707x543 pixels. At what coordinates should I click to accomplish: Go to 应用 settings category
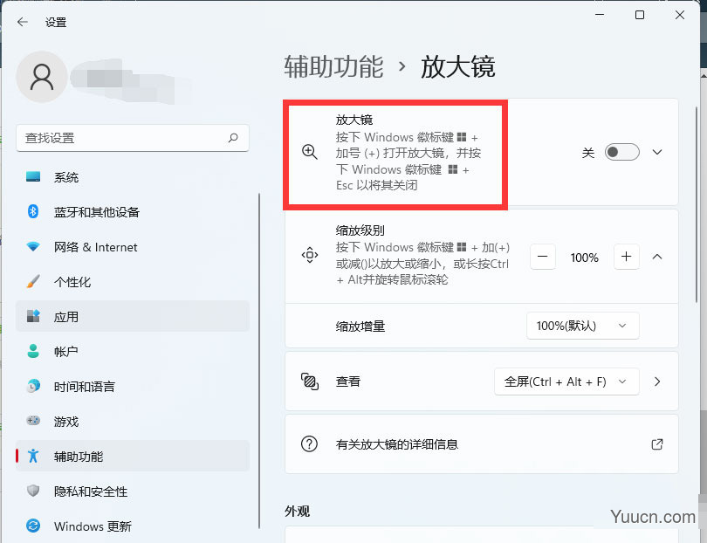tap(132, 316)
